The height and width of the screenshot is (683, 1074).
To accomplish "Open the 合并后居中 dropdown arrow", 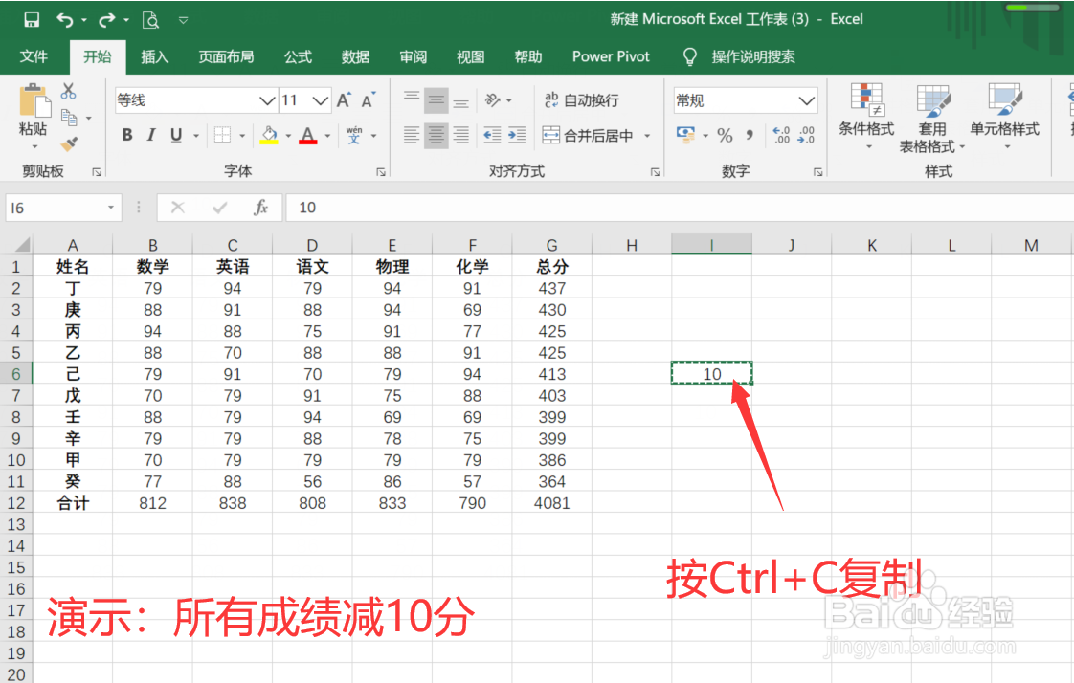I will point(647,137).
